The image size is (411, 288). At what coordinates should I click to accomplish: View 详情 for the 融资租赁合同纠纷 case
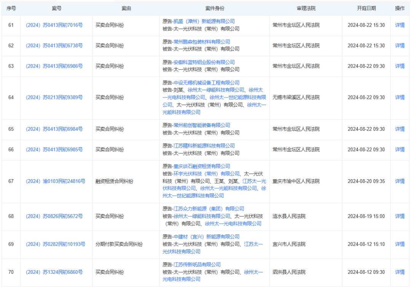click(x=400, y=181)
